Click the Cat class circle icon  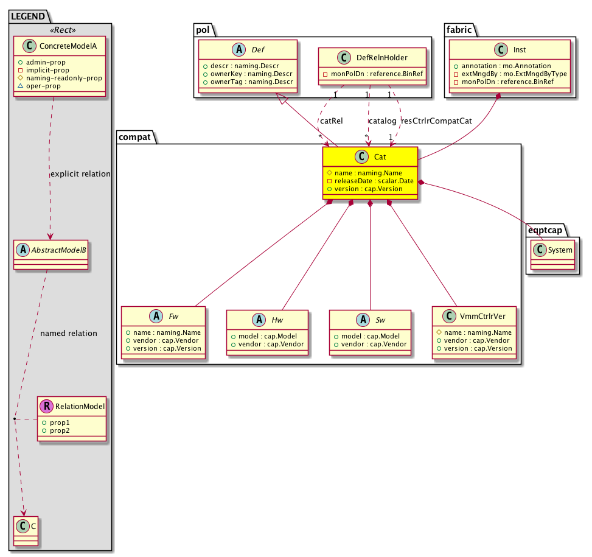(361, 157)
